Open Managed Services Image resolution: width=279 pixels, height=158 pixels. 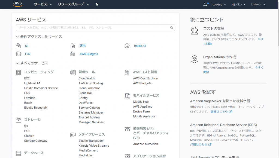[x=91, y=122]
